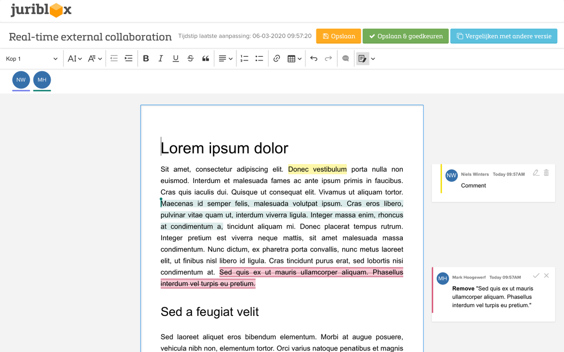Accept Mark Hoogewerf's removal suggestion
The width and height of the screenshot is (564, 352).
pyautogui.click(x=536, y=275)
